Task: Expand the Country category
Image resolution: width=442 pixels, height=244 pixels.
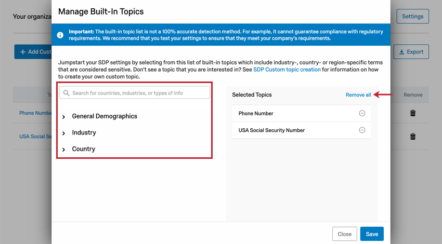Action: click(64, 150)
